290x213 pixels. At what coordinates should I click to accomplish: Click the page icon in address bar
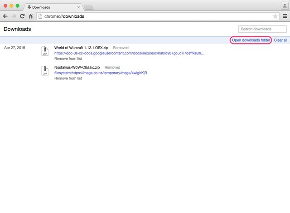[x=40, y=16]
